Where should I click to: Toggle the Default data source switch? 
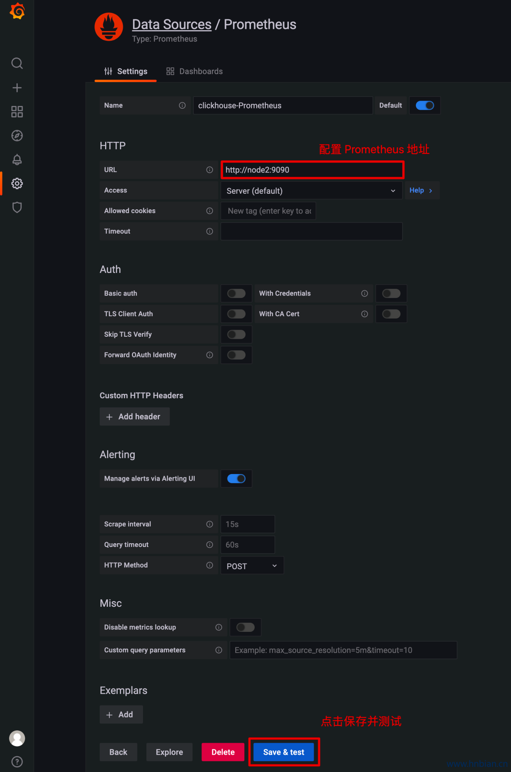click(x=424, y=106)
